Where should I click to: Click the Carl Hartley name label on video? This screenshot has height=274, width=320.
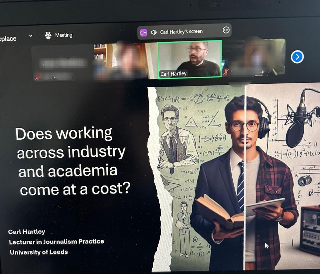click(x=173, y=74)
